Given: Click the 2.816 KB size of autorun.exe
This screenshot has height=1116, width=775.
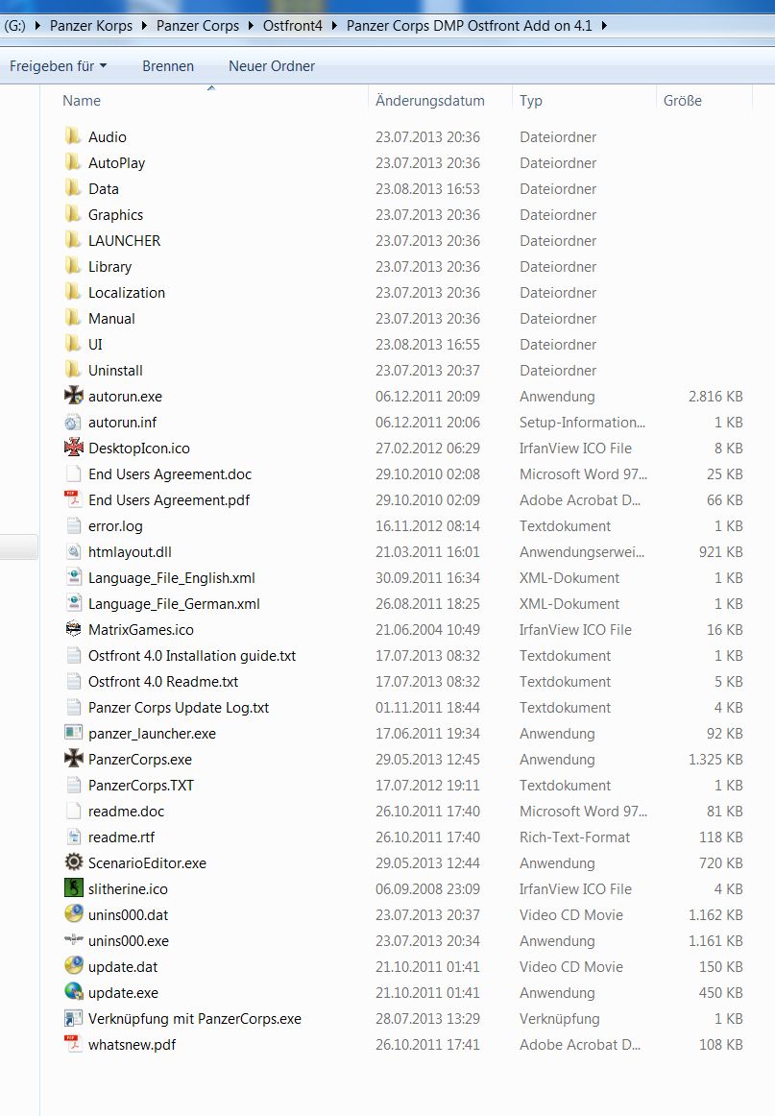Looking at the screenshot, I should (x=715, y=396).
